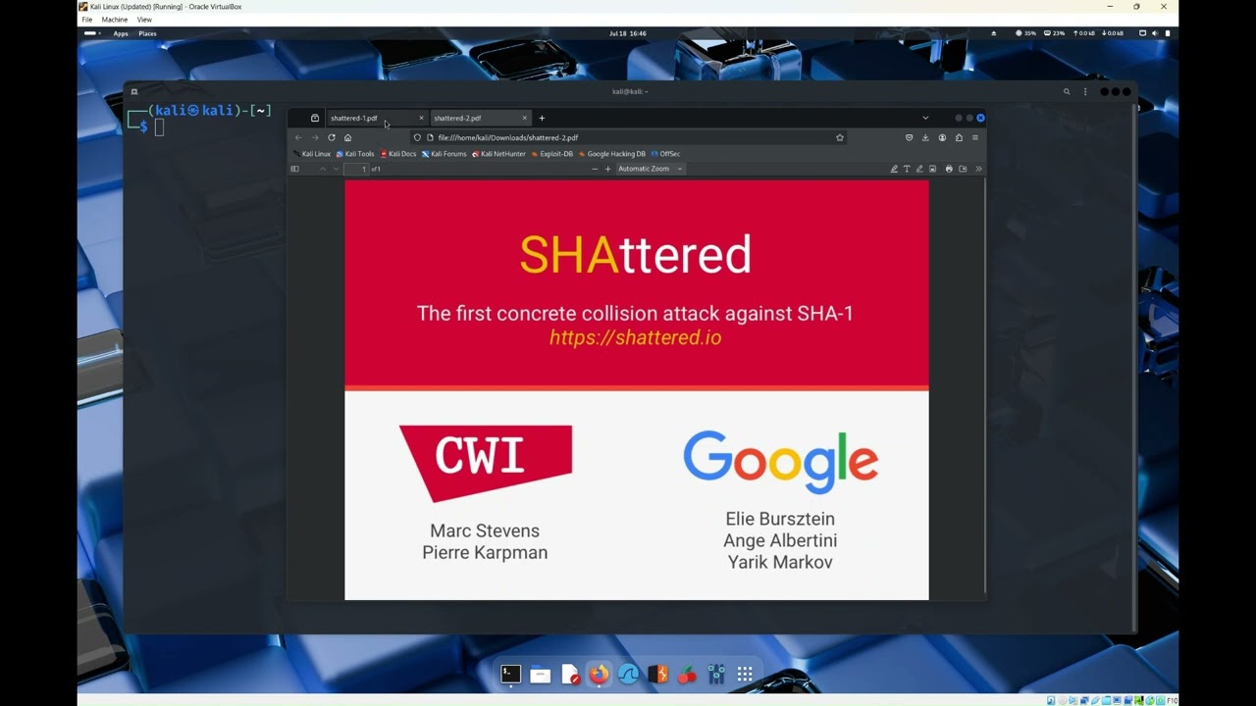The width and height of the screenshot is (1256, 706).
Task: Open the Exploit-DB bookmark
Action: tap(552, 154)
